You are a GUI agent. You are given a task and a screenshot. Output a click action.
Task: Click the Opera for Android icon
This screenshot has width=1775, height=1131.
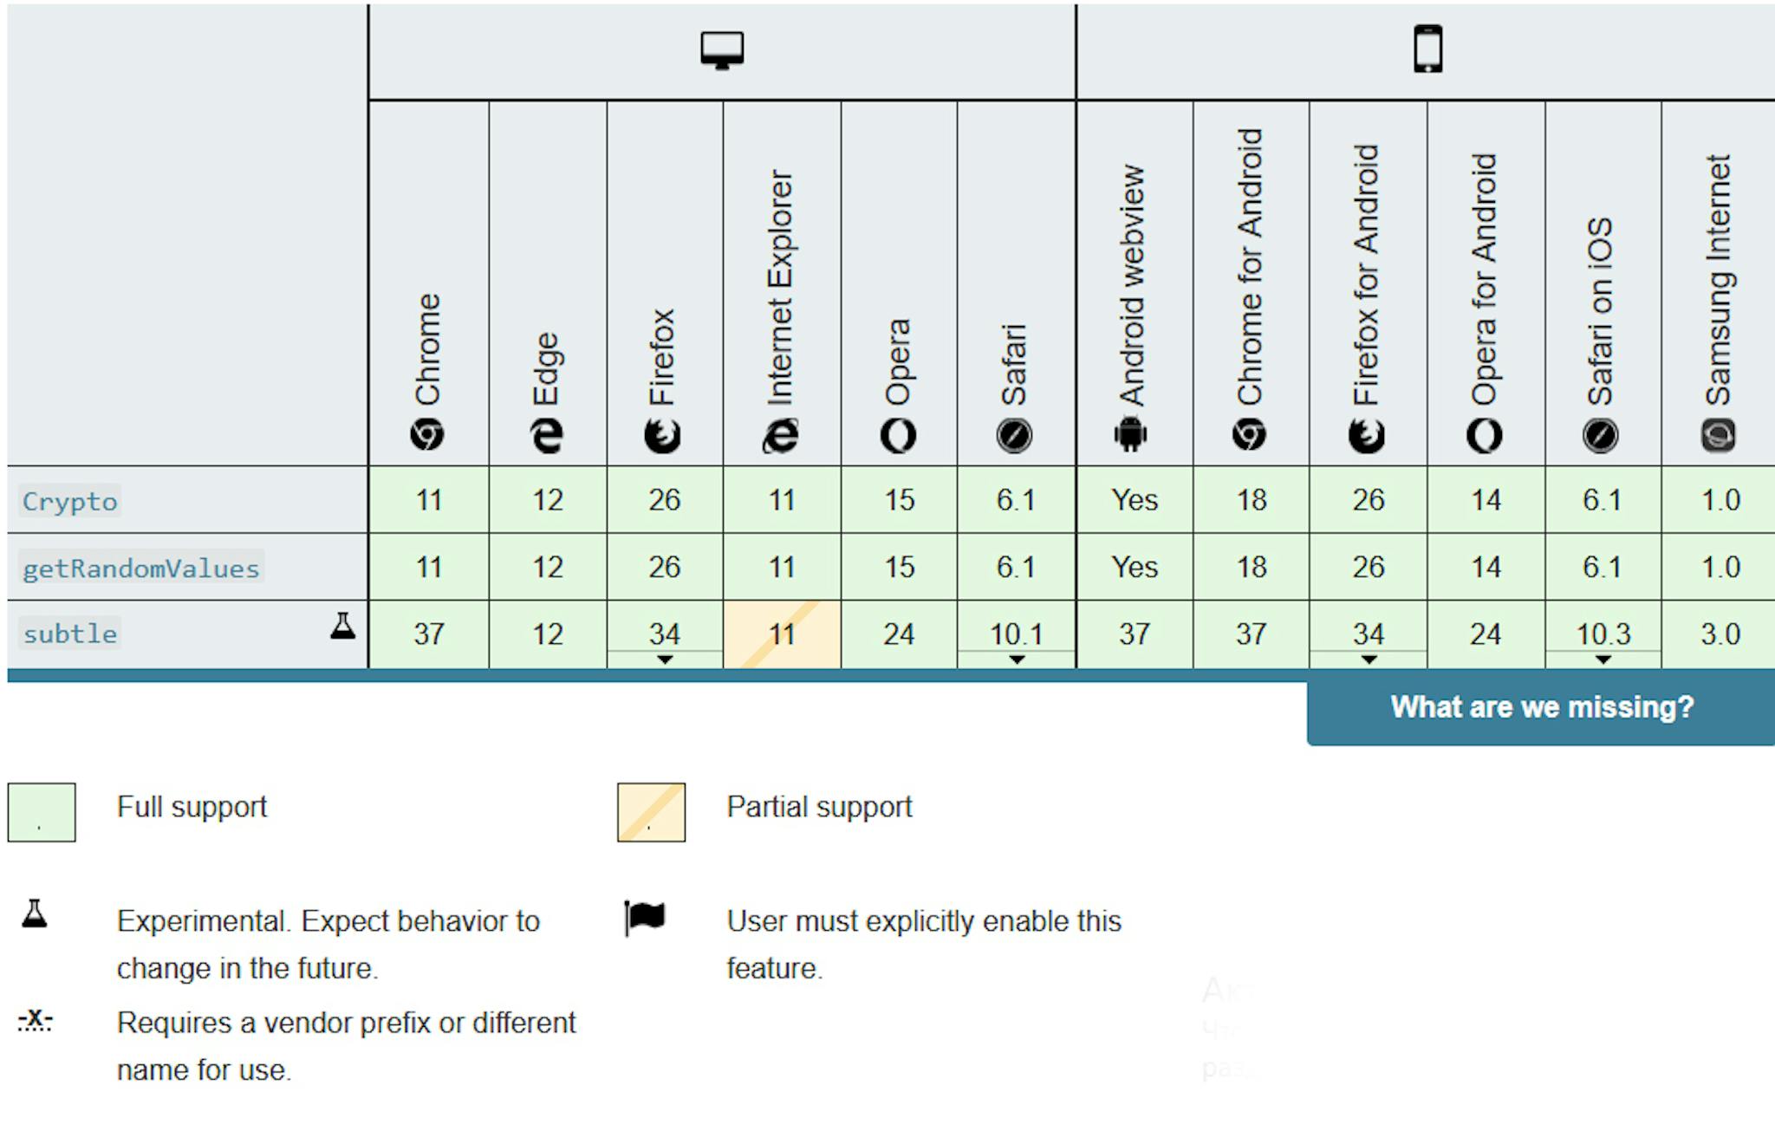(1484, 435)
